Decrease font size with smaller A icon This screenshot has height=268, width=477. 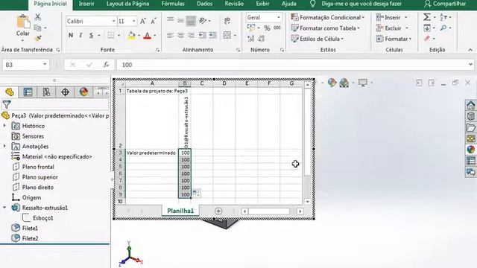point(154,21)
